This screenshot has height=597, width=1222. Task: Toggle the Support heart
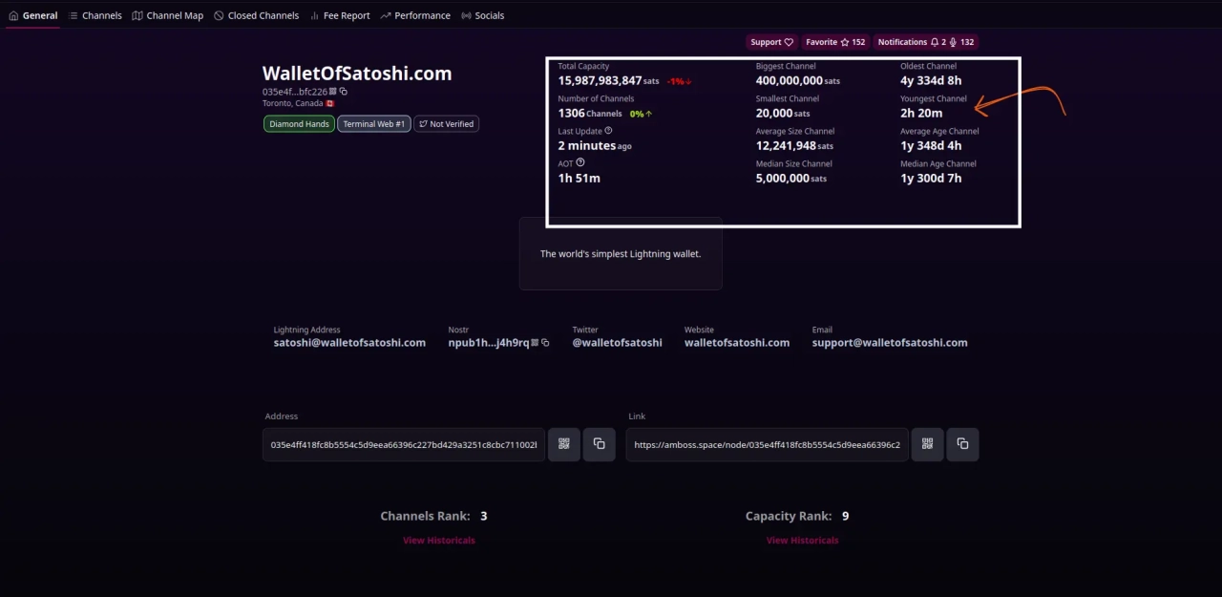[787, 41]
